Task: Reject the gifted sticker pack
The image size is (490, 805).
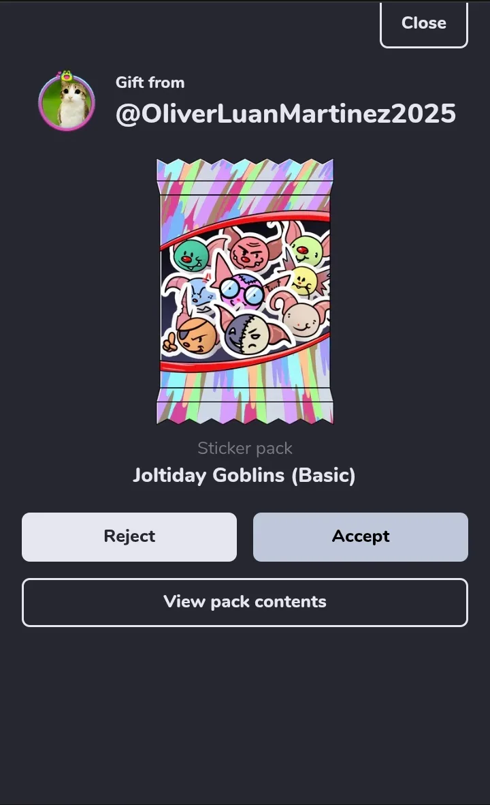Action: [x=129, y=536]
